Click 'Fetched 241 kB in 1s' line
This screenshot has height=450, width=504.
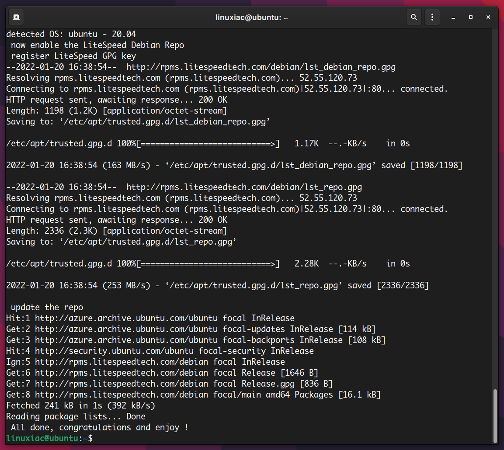[x=80, y=405]
